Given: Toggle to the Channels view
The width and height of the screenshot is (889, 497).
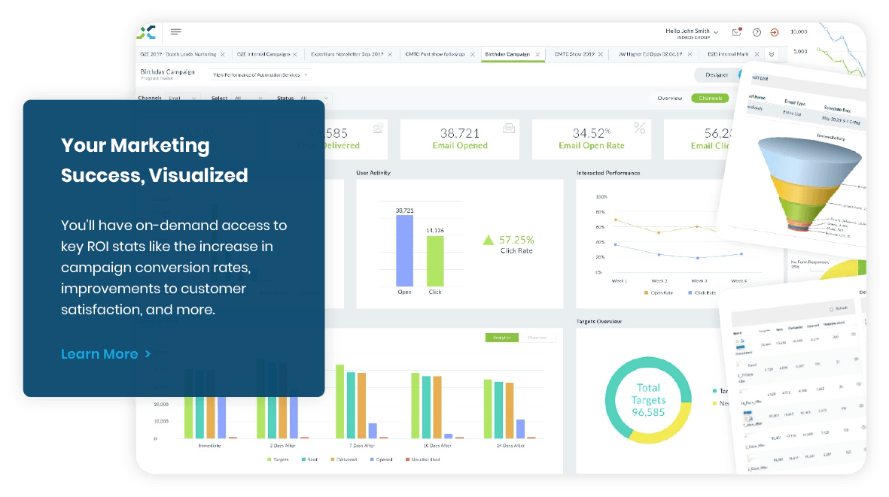Looking at the screenshot, I should [x=711, y=98].
